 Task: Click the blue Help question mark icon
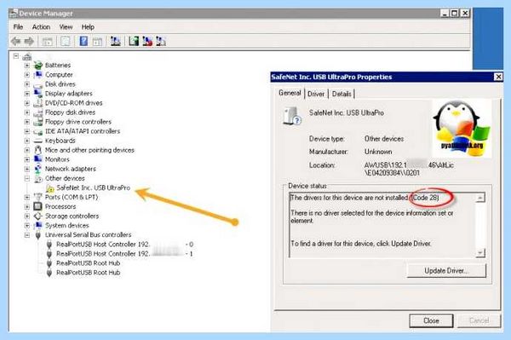[83, 41]
